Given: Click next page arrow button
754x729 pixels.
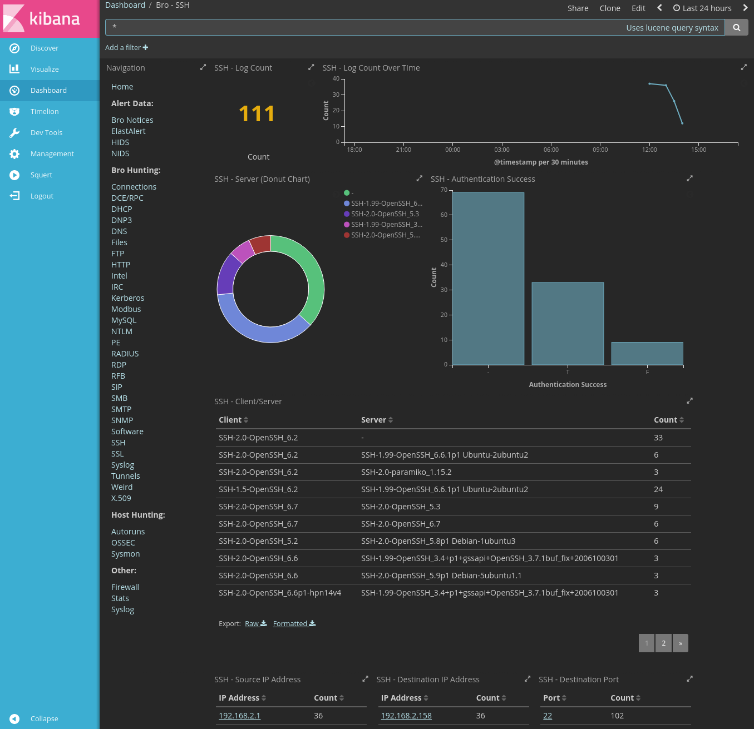Looking at the screenshot, I should [x=681, y=643].
